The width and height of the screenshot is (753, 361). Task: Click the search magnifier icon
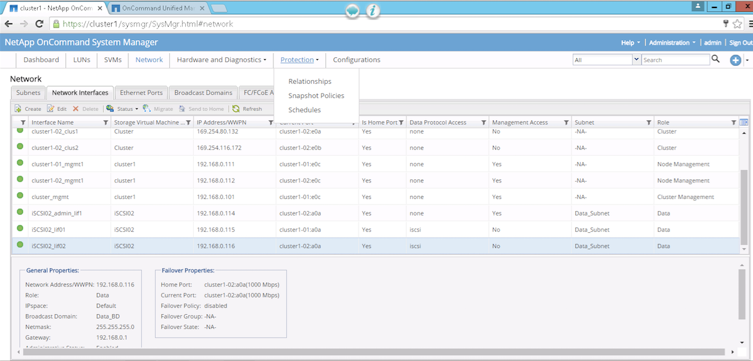coord(716,59)
